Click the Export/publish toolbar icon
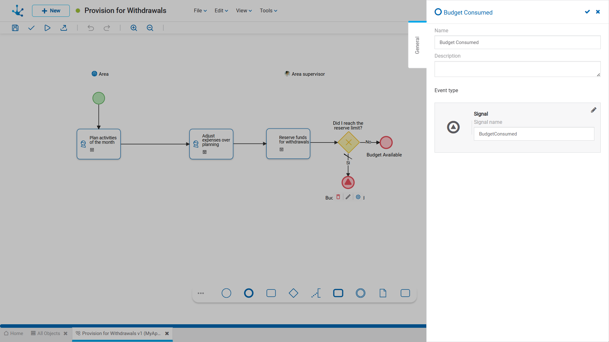The image size is (609, 342). pos(64,28)
